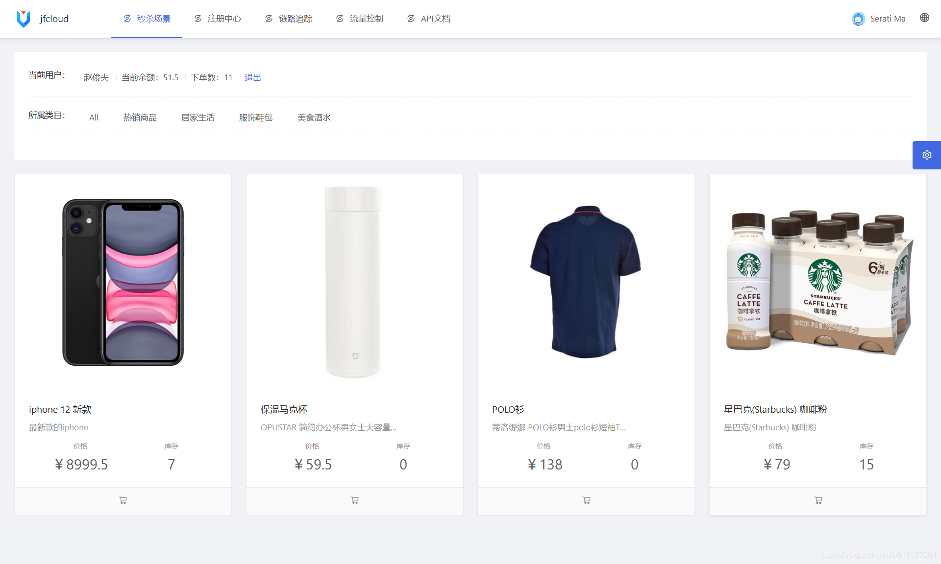Add 星巴克 咖啡粉 to cart
The image size is (941, 564).
coord(818,500)
